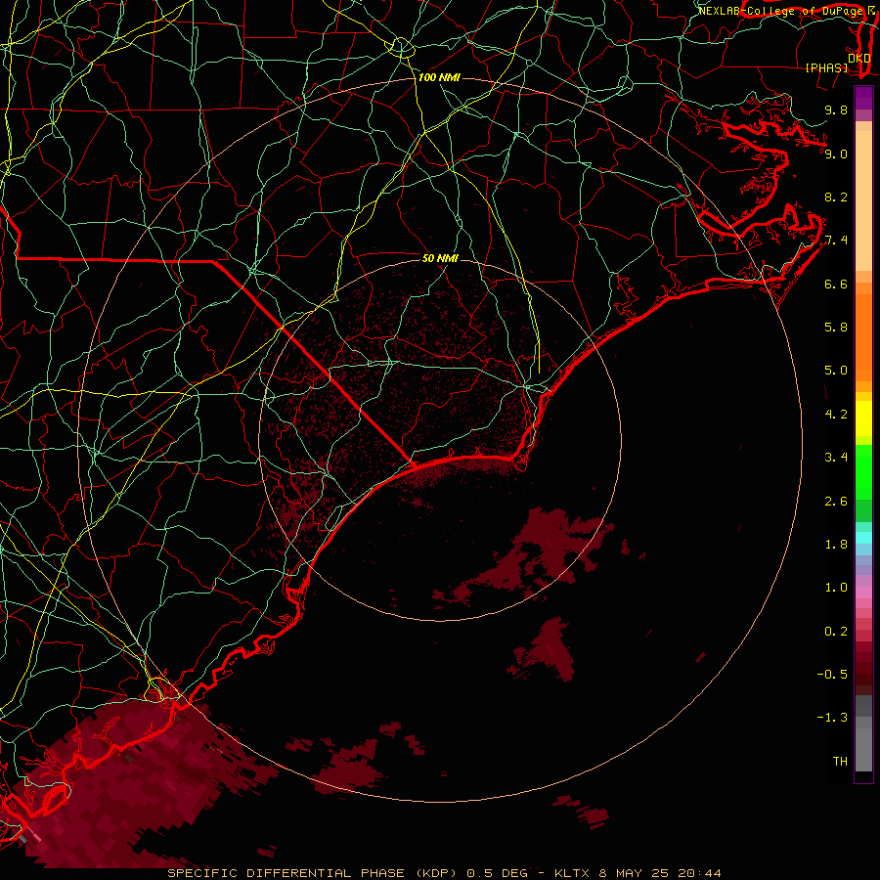Click the 4.2 scale label
The image size is (880, 880).
[836, 415]
